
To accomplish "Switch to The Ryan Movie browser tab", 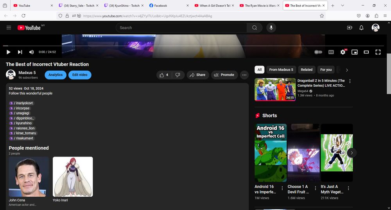I will 260,5.
